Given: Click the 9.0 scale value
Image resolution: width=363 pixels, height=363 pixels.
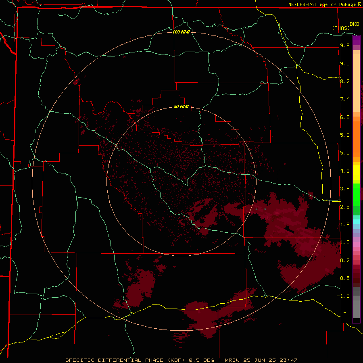Looking at the screenshot, I should (345, 63).
